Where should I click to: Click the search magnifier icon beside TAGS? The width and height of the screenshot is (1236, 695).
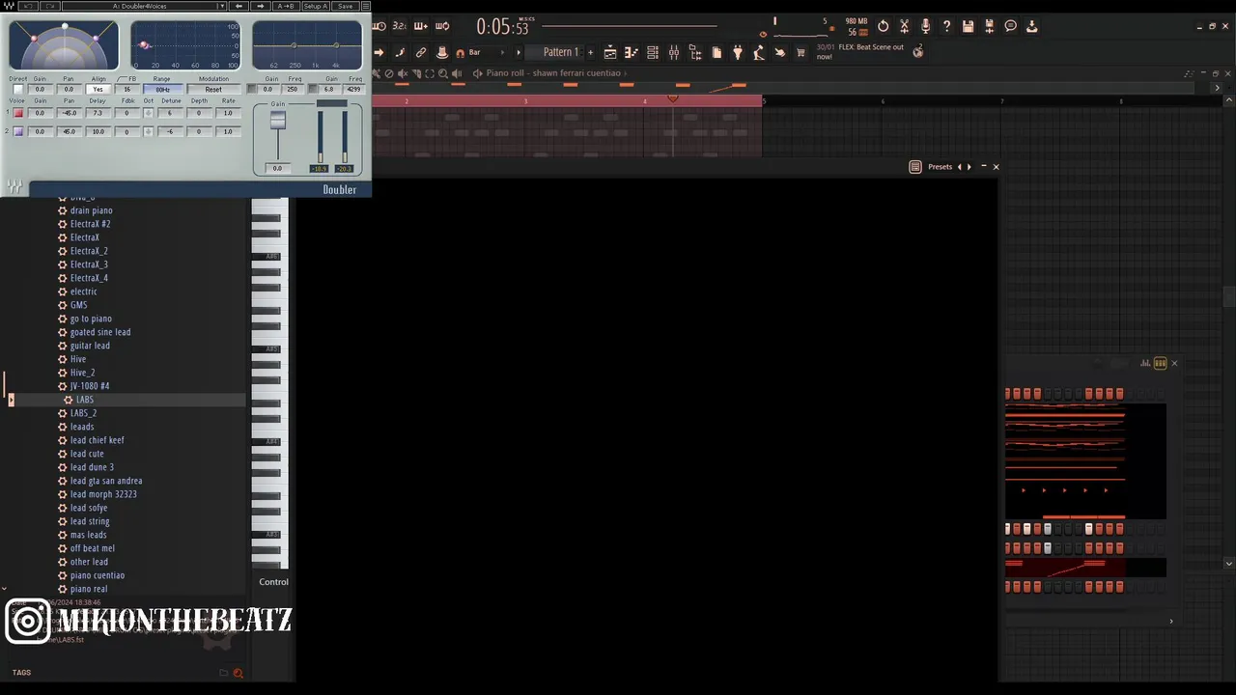pyautogui.click(x=238, y=673)
